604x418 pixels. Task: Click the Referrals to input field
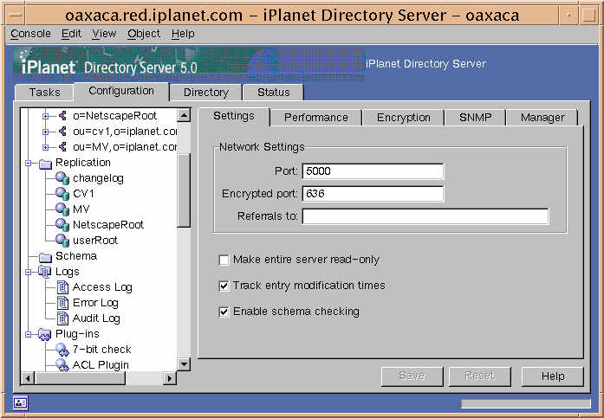[425, 216]
